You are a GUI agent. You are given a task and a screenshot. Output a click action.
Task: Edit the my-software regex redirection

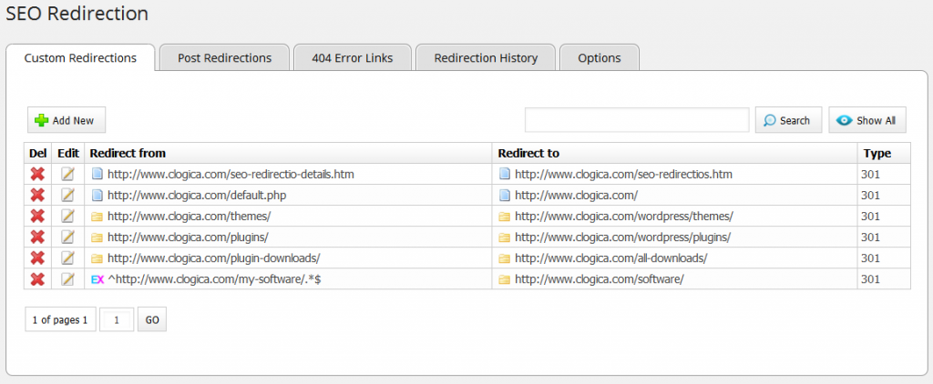coord(67,279)
